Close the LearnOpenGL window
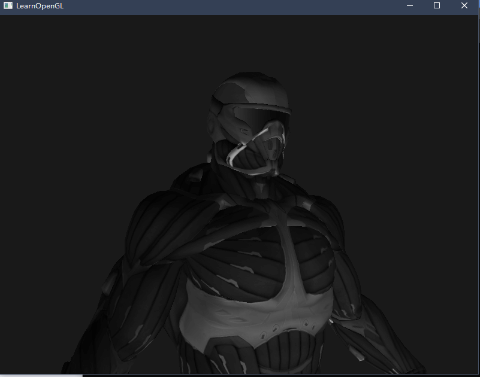480x377 pixels. point(464,6)
